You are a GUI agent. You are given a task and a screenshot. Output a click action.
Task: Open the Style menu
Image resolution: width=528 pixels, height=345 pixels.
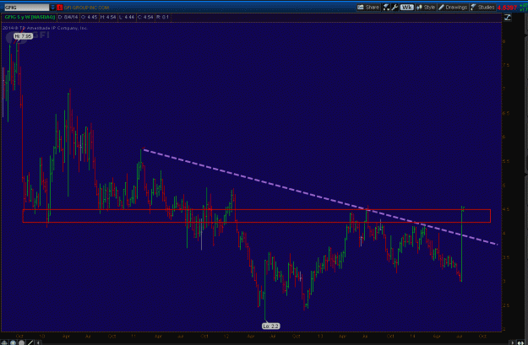click(426, 7)
